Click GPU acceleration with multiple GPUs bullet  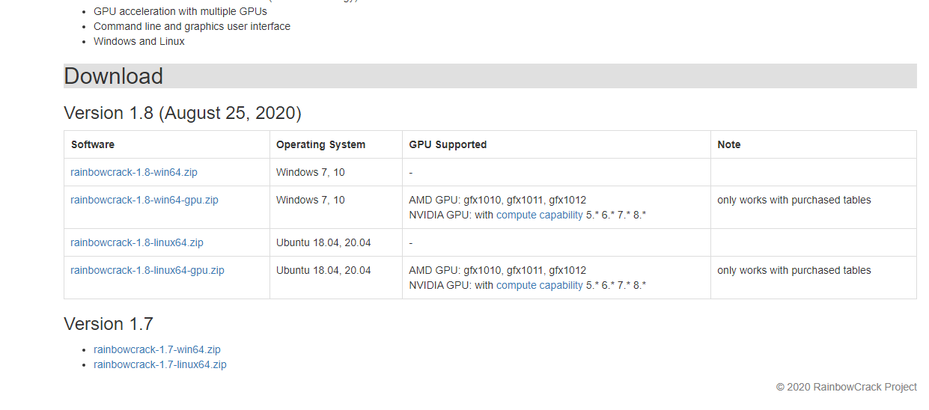pyautogui.click(x=180, y=11)
